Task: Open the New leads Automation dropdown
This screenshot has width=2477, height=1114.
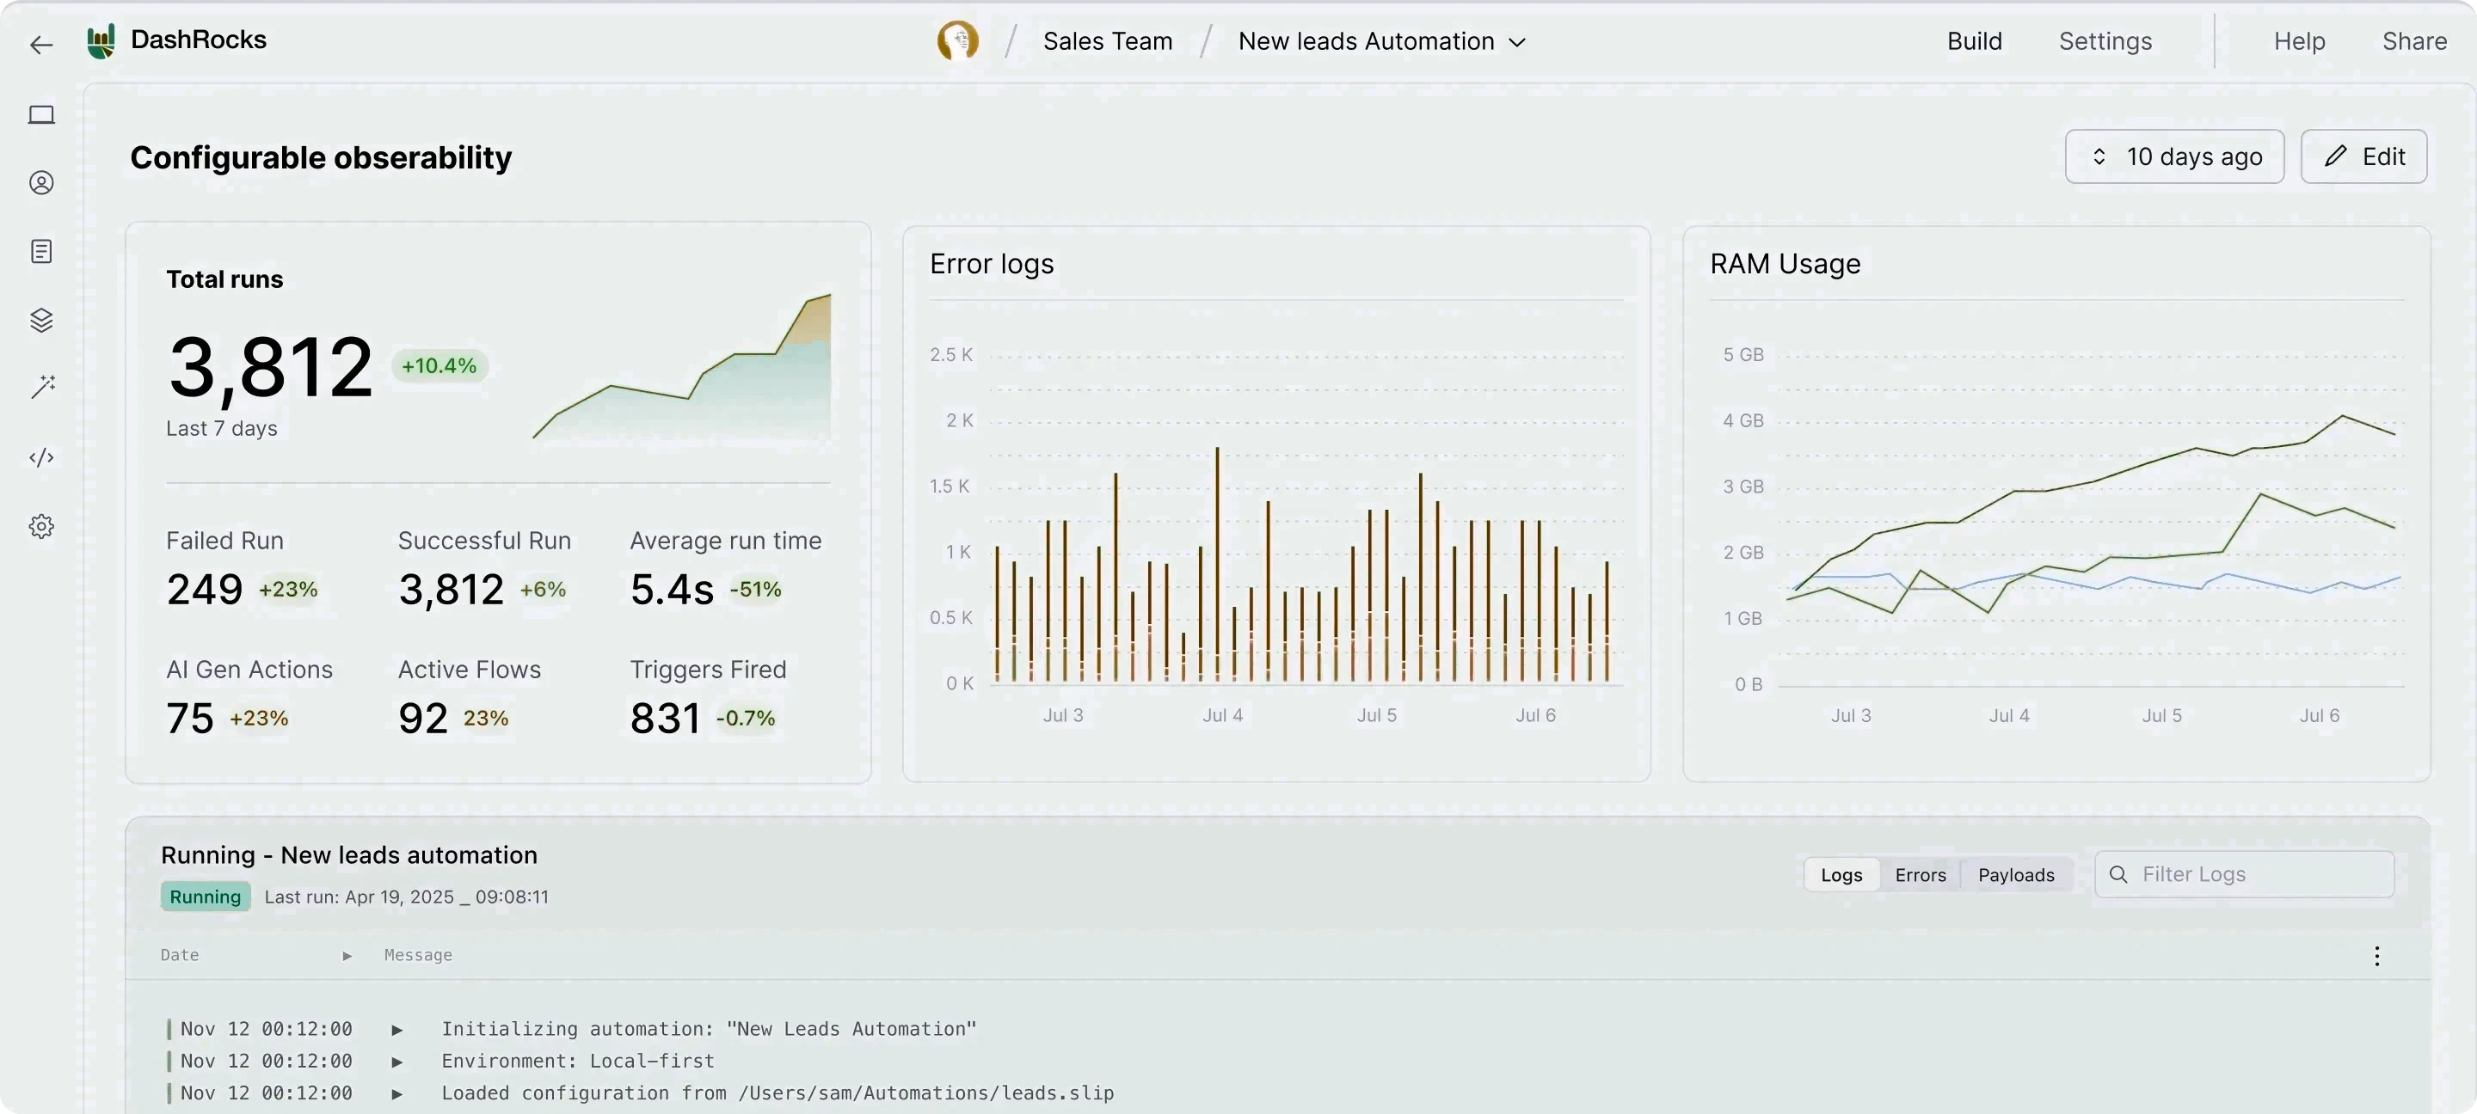Action: [x=1382, y=41]
